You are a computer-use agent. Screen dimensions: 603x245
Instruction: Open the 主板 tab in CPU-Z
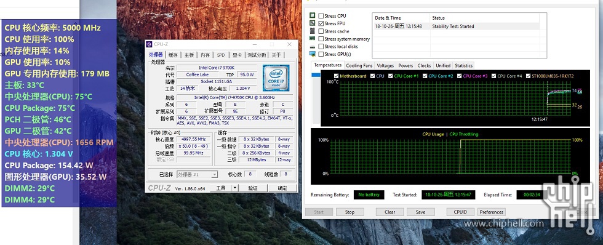(x=189, y=55)
